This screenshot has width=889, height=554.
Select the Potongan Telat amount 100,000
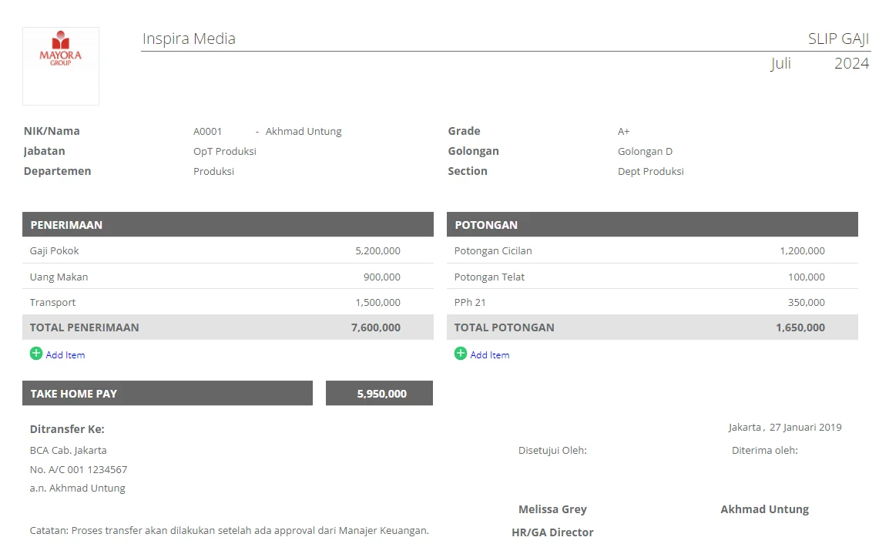pos(806,277)
